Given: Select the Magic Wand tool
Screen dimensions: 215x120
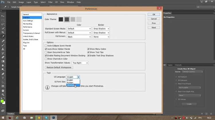Looking at the screenshot, I should click(x=3, y=28).
